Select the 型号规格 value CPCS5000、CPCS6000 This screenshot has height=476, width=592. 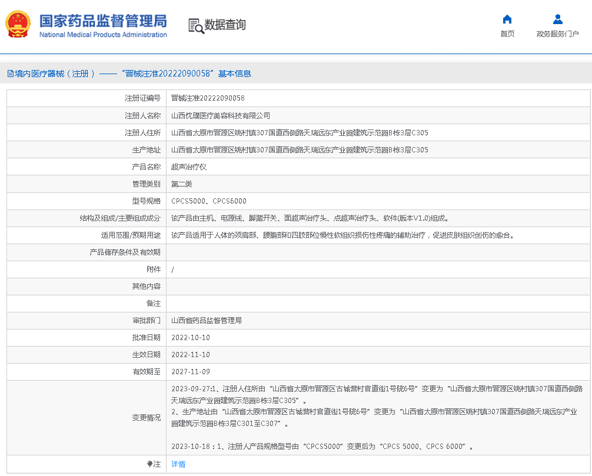209,201
